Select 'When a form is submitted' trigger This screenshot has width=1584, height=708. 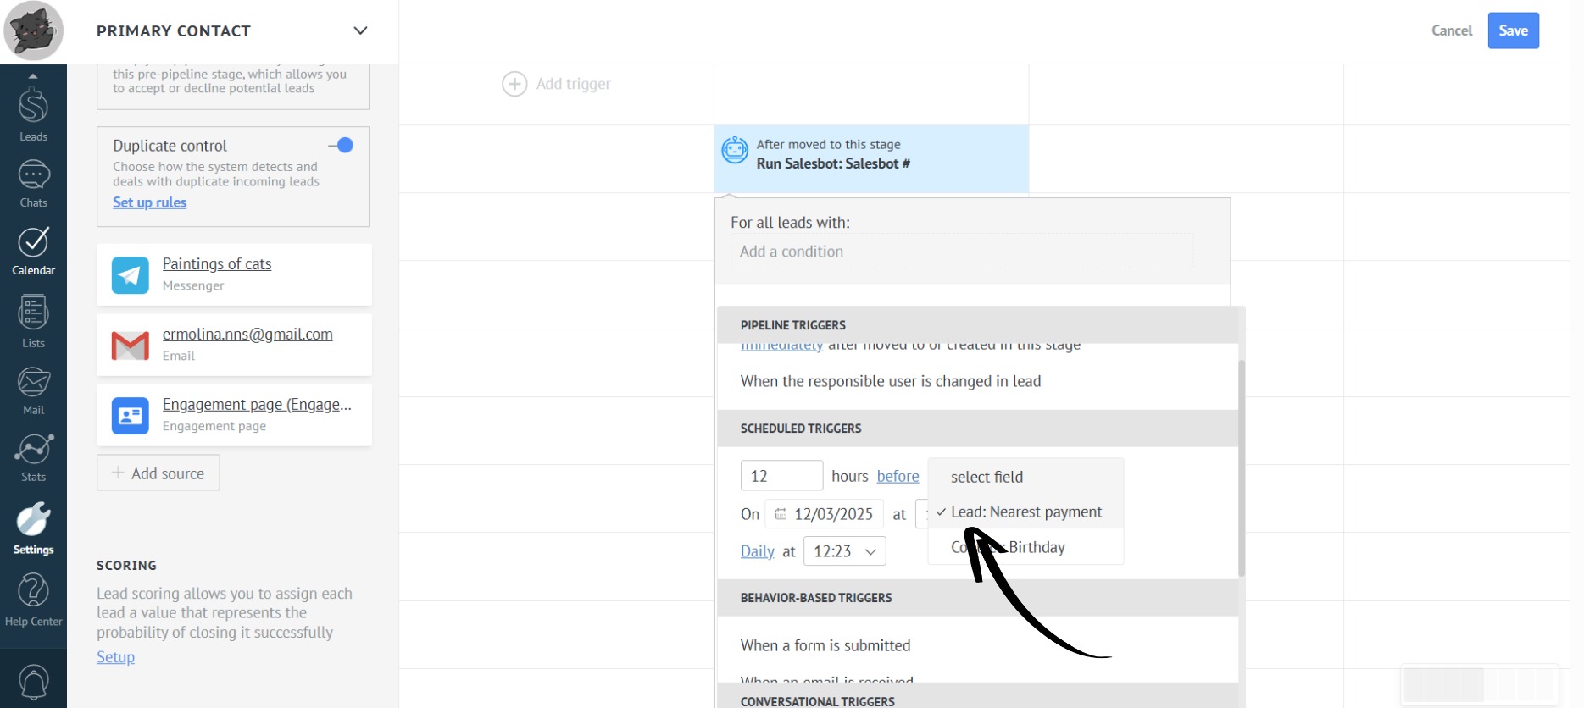825,645
